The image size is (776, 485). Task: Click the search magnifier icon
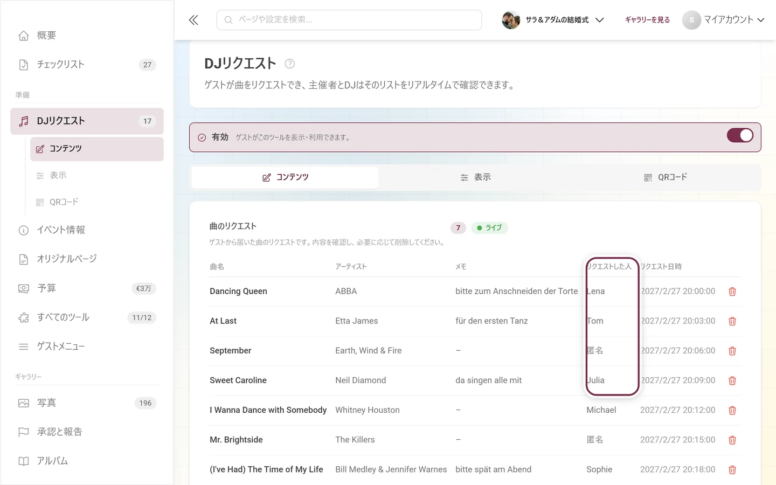228,20
